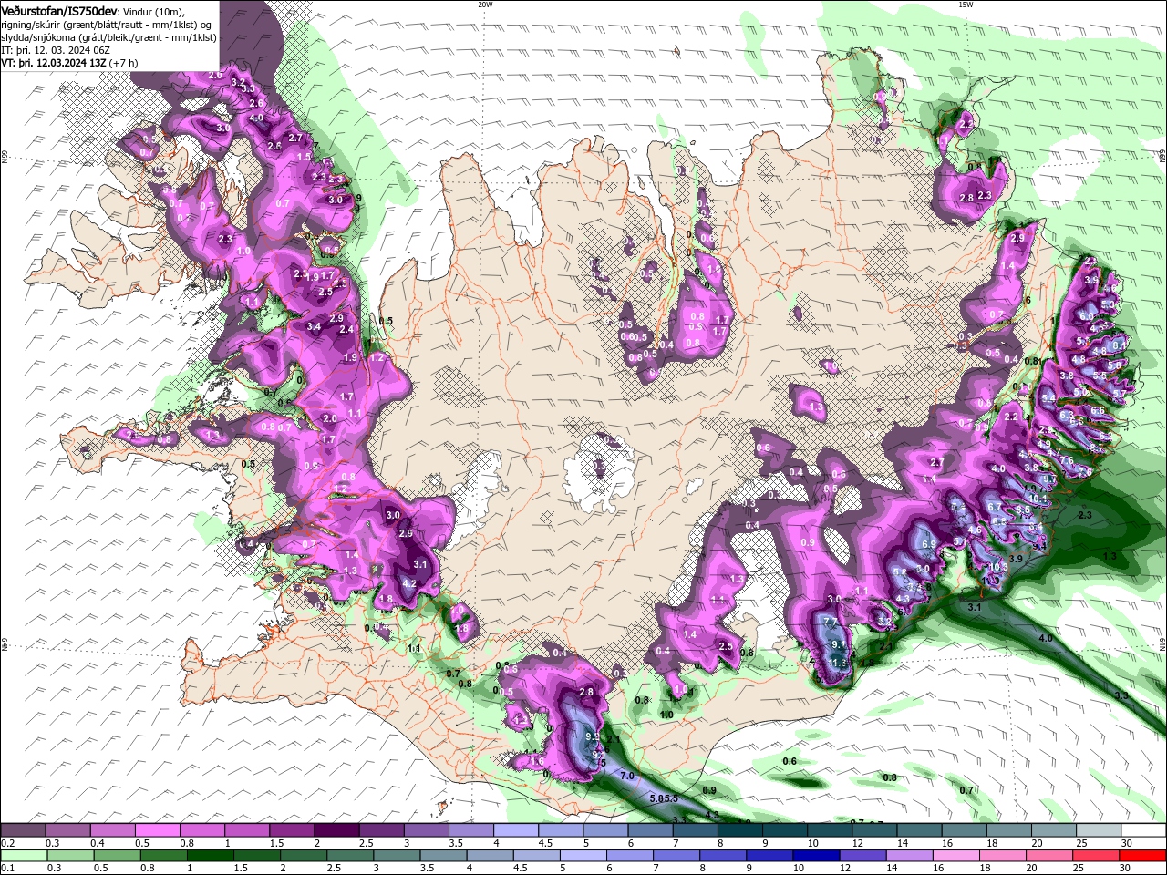The image size is (1167, 875).
Task: Click the 6.9 snowfall value on the map
Action: tap(929, 545)
